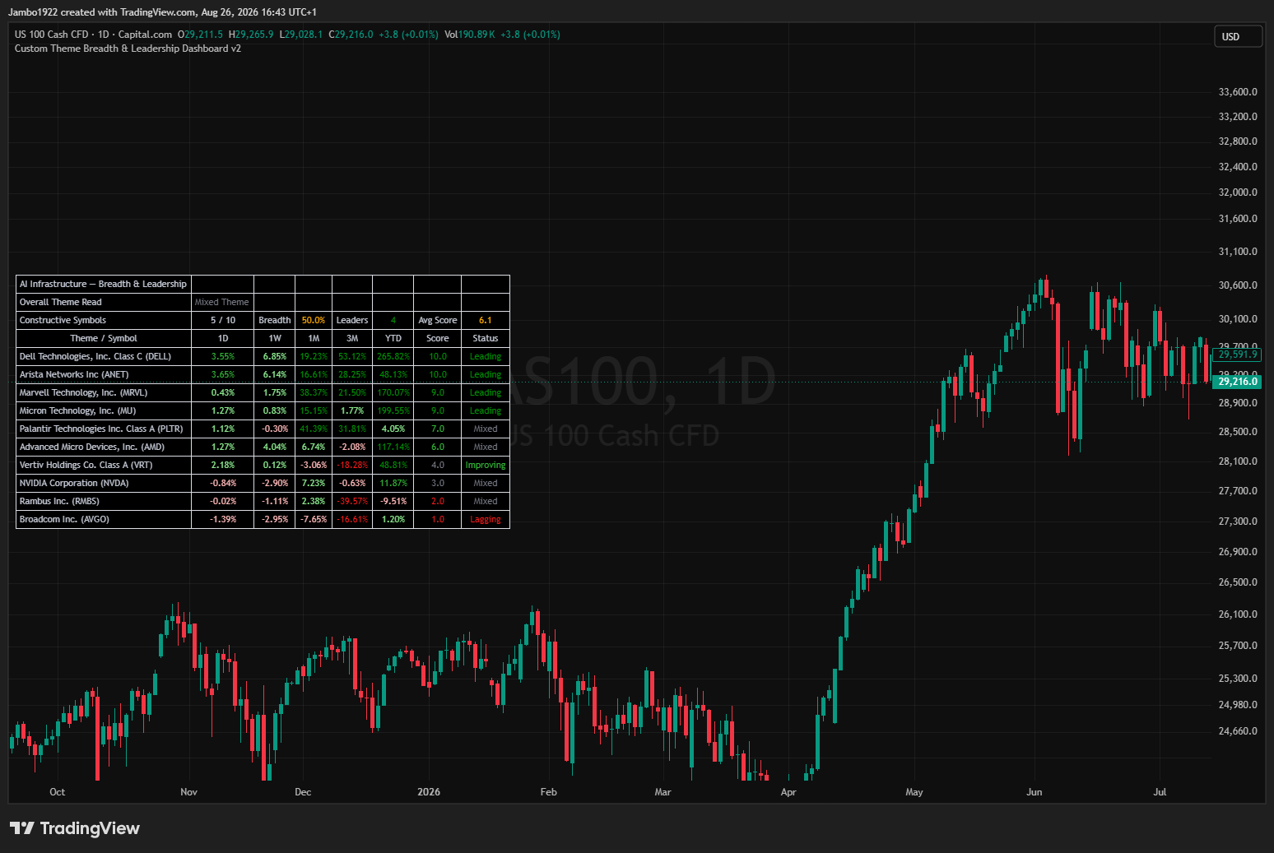Click the Vol 190.89 K volume readout
The image size is (1274, 853).
(470, 35)
